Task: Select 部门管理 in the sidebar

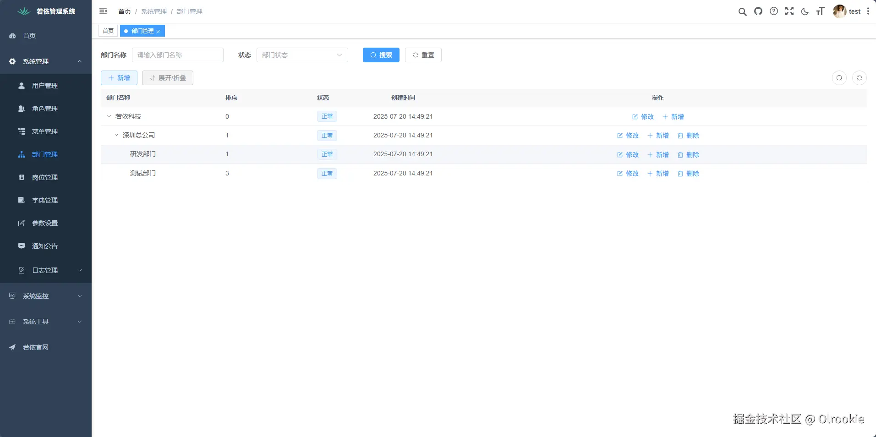Action: (x=46, y=154)
